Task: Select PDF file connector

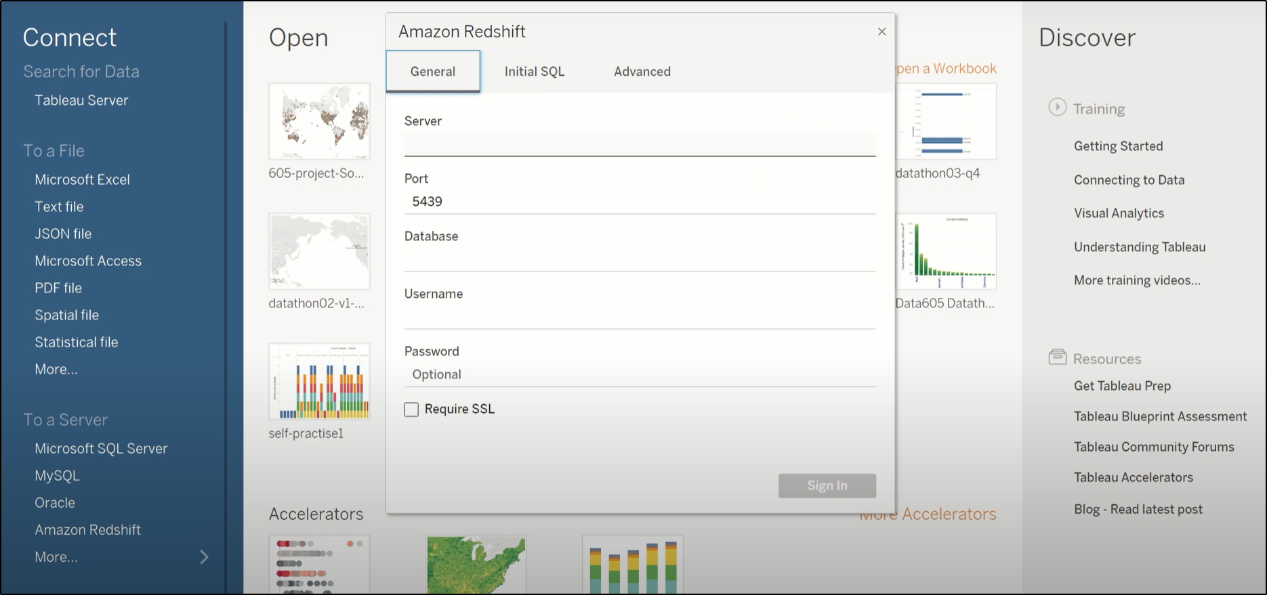Action: coord(58,288)
